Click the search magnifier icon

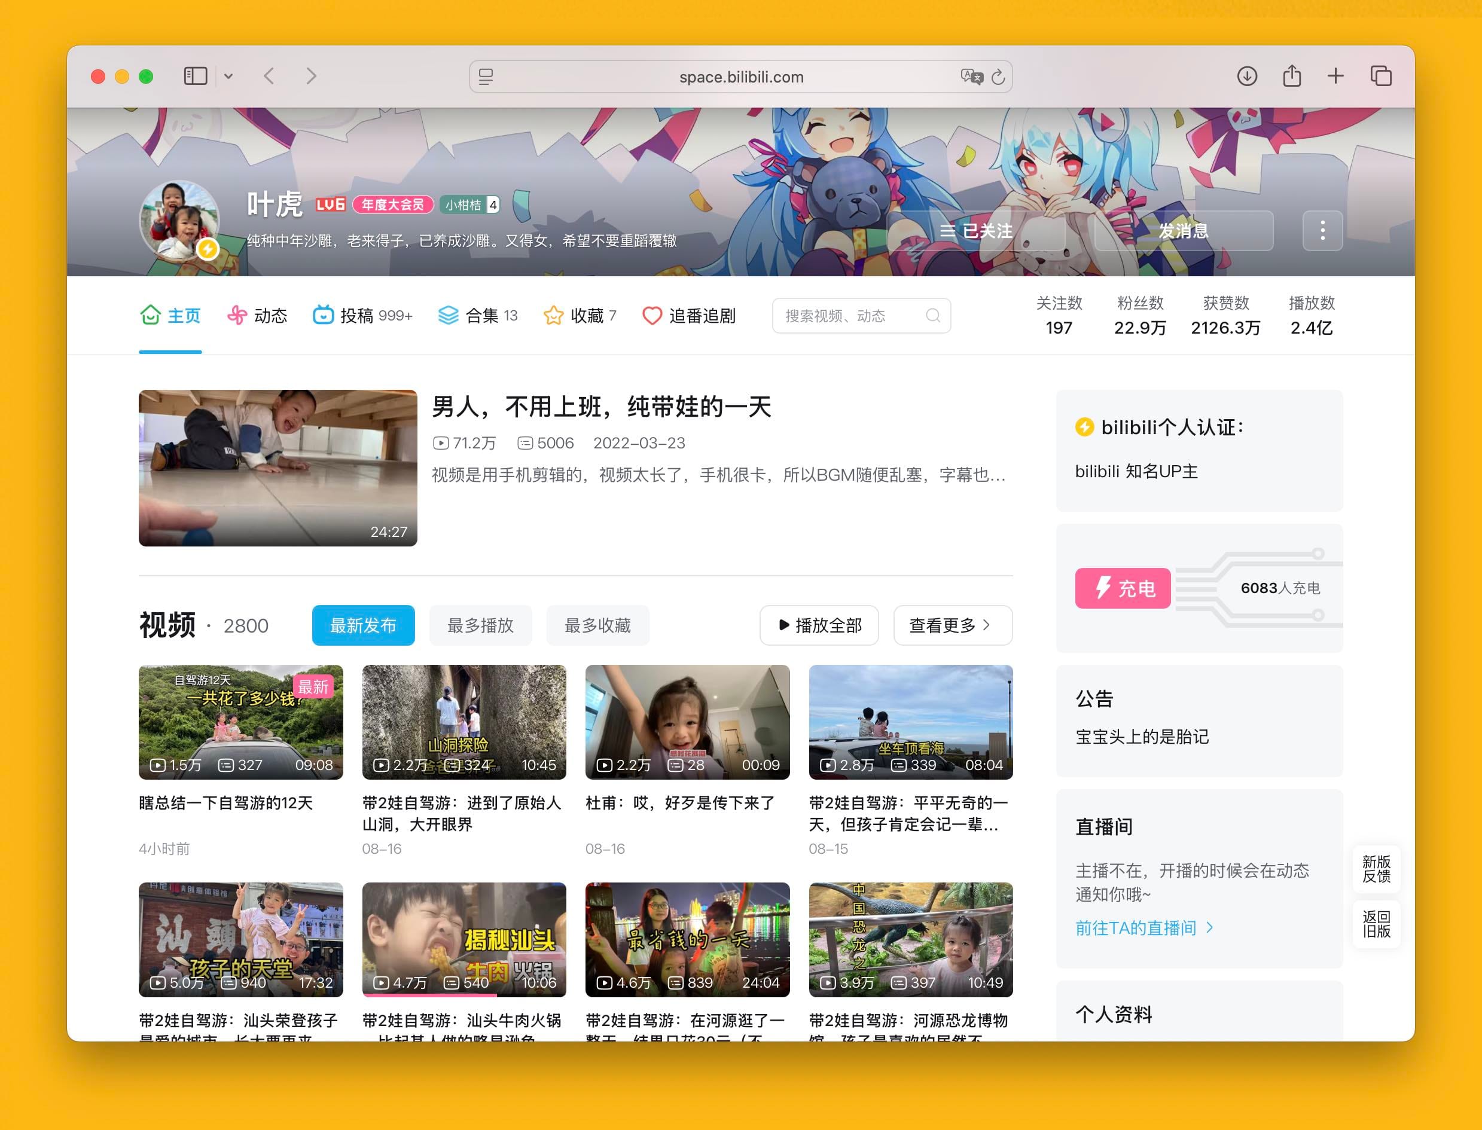click(932, 316)
